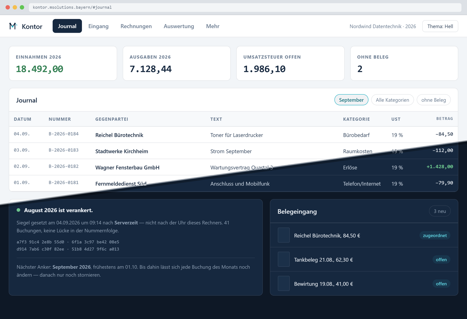Toggle the Thema: Hell button
The width and height of the screenshot is (467, 319).
[440, 26]
